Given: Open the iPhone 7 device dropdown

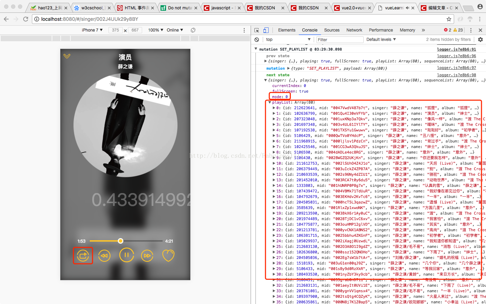Looking at the screenshot, I should tap(92, 30).
